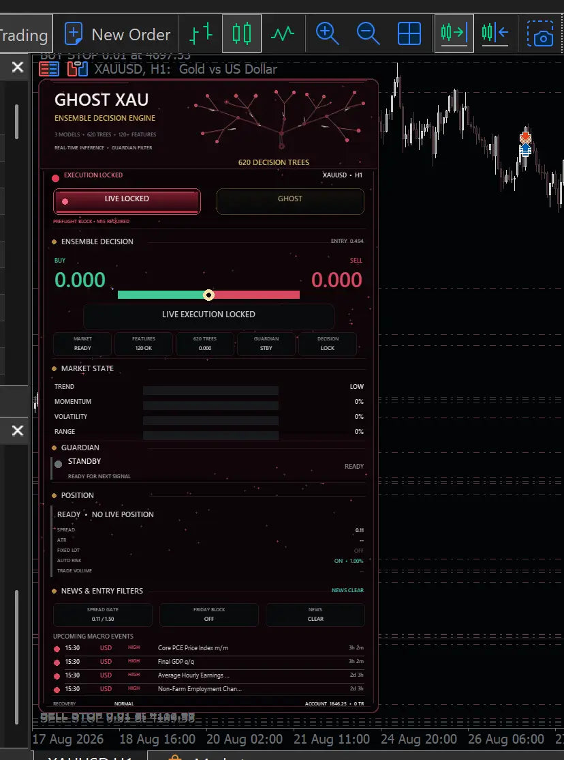The image size is (564, 760).
Task: Close the lower left side panel
Action: point(18,430)
